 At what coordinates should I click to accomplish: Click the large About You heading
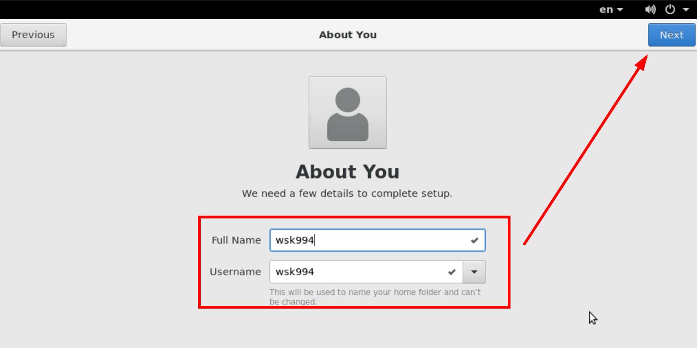click(x=347, y=172)
